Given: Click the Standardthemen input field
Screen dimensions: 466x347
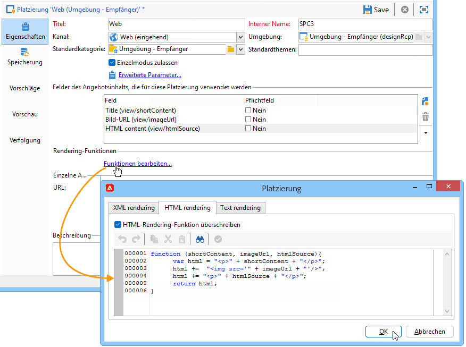Looking at the screenshot, I should (x=365, y=49).
